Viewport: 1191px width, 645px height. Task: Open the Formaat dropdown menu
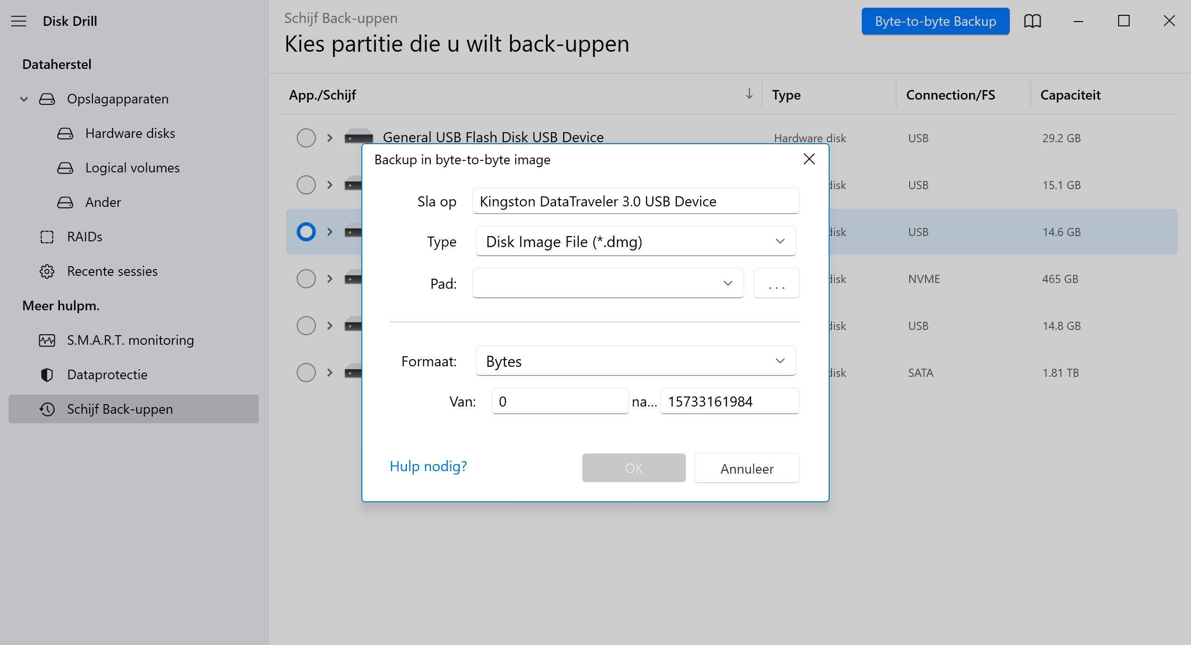coord(634,362)
